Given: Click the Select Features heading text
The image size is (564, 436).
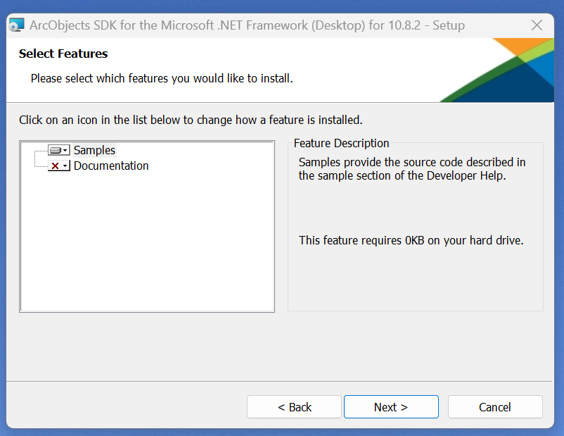Looking at the screenshot, I should click(63, 54).
